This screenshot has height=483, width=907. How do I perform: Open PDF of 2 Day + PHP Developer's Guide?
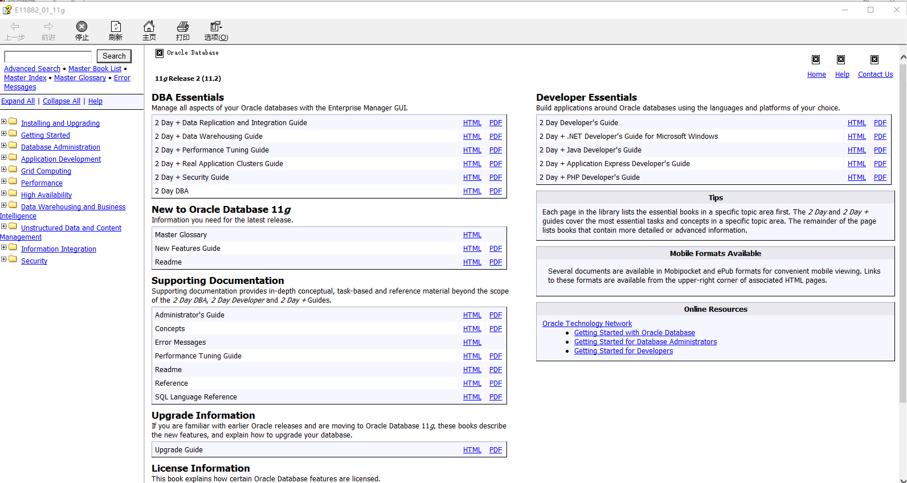pyautogui.click(x=880, y=177)
